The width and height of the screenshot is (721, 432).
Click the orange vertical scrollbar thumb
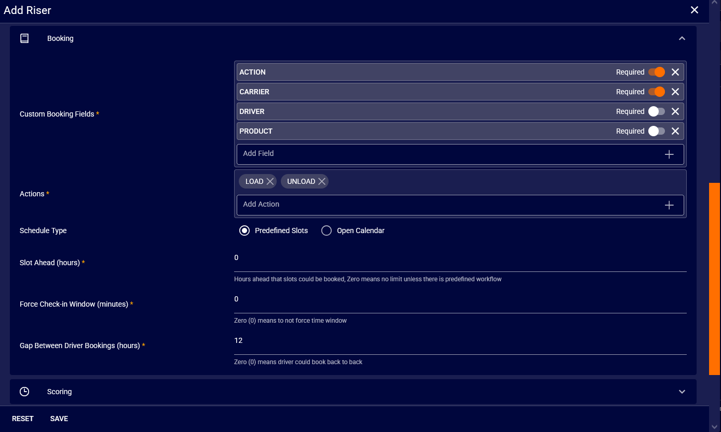click(x=715, y=279)
